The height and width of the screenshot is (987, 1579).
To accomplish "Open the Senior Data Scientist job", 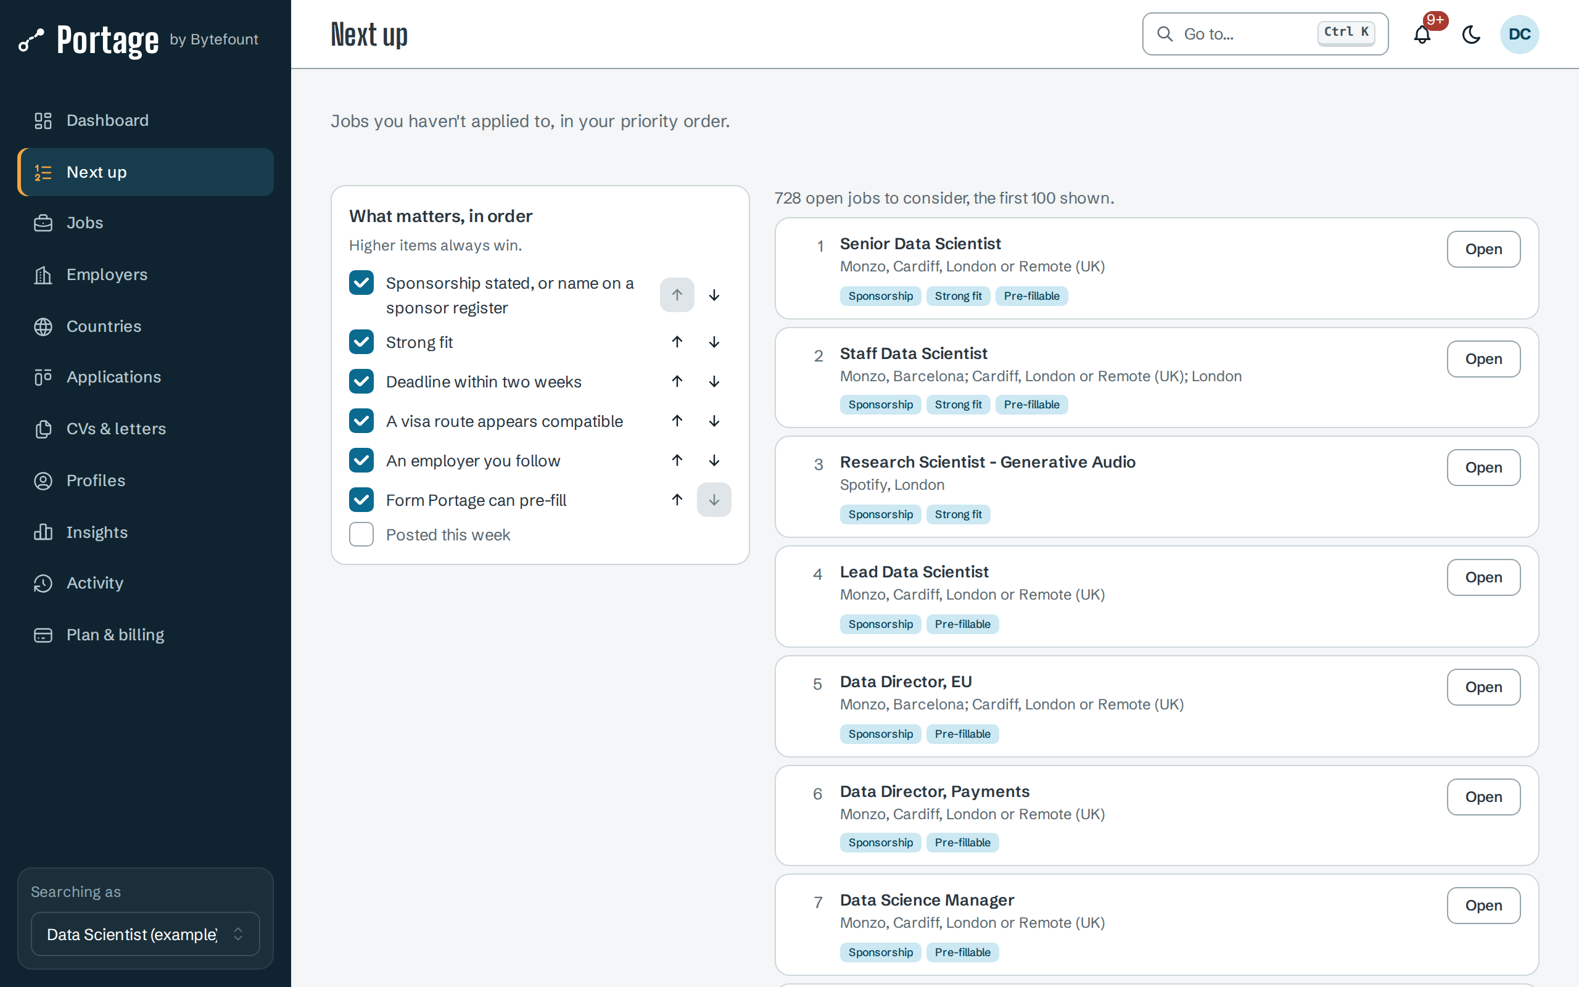I will pos(1483,249).
